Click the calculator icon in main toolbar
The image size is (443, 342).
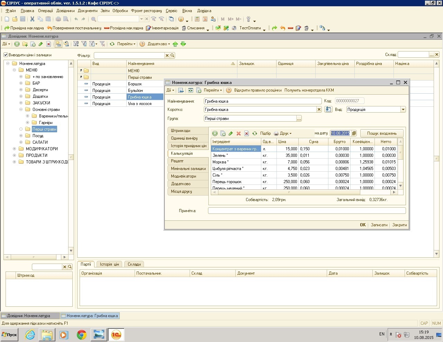197,19
